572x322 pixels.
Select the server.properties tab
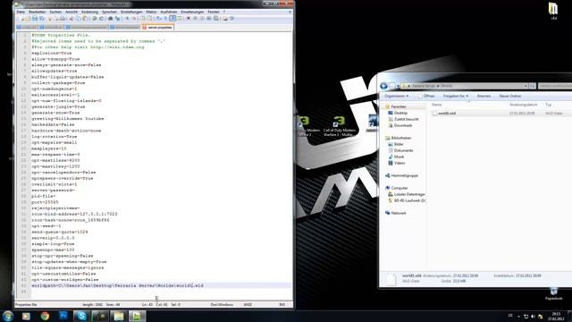(157, 27)
